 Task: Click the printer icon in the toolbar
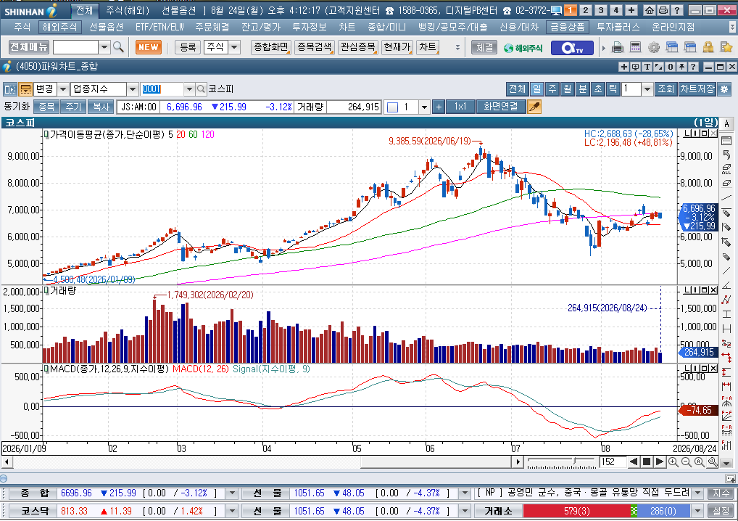pos(618,47)
